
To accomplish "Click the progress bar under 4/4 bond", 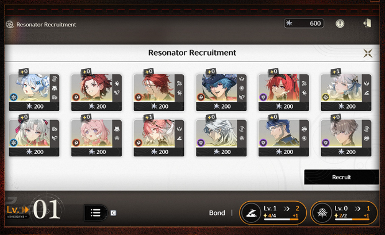I will 281,219.
